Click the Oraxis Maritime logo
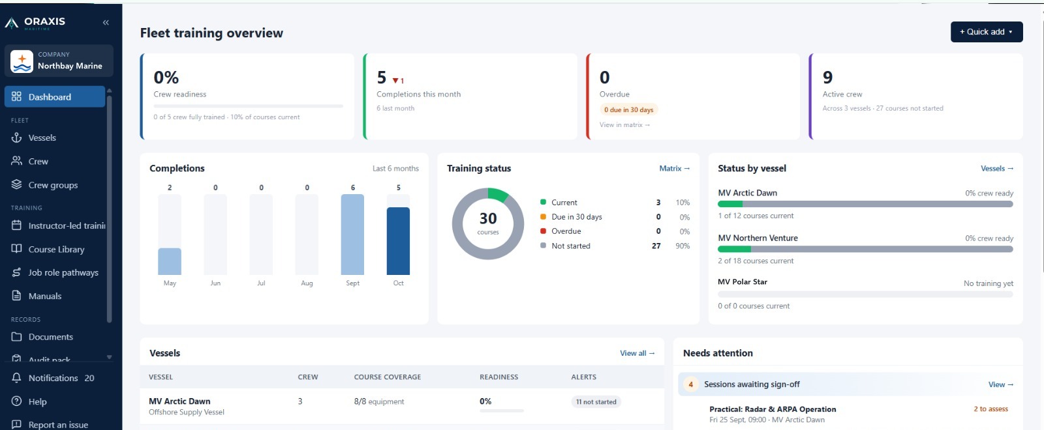 tap(35, 23)
